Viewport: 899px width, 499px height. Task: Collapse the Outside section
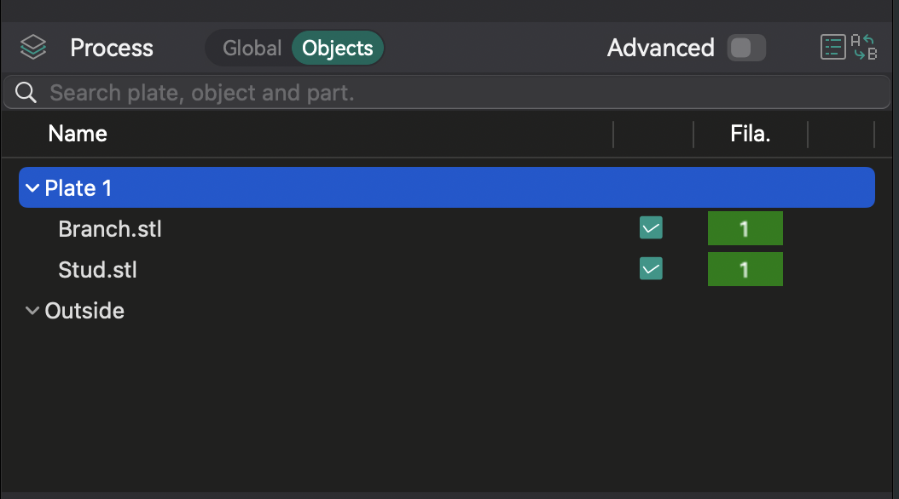[x=32, y=310]
